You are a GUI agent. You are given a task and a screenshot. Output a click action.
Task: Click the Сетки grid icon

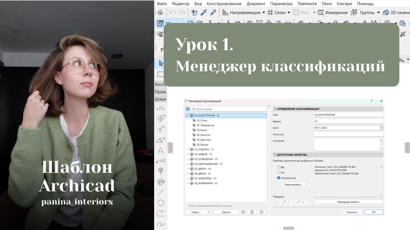click(270, 12)
